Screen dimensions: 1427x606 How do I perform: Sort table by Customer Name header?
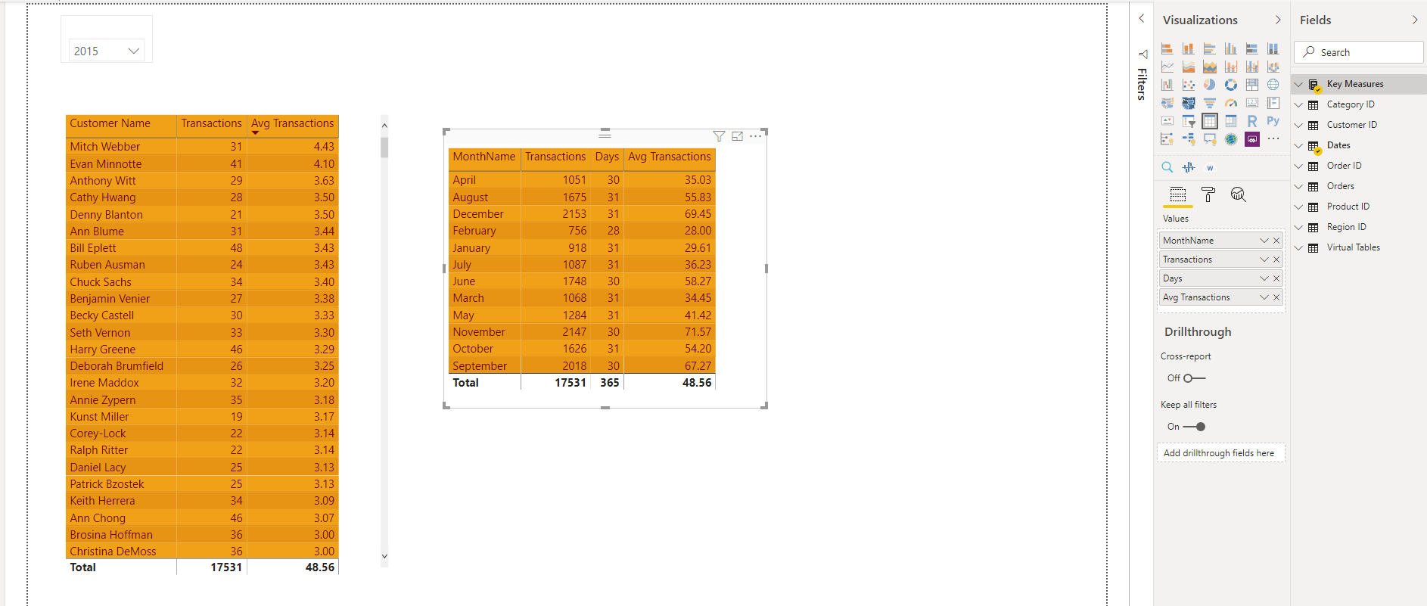click(110, 123)
